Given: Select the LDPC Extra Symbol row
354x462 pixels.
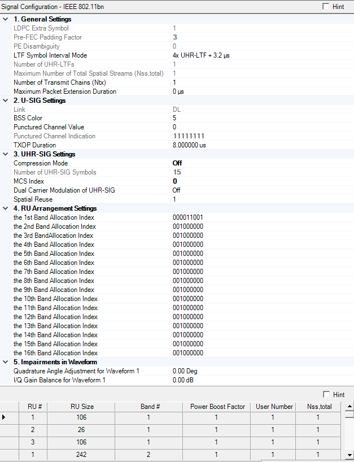Looking at the screenshot, I should click(183, 28).
